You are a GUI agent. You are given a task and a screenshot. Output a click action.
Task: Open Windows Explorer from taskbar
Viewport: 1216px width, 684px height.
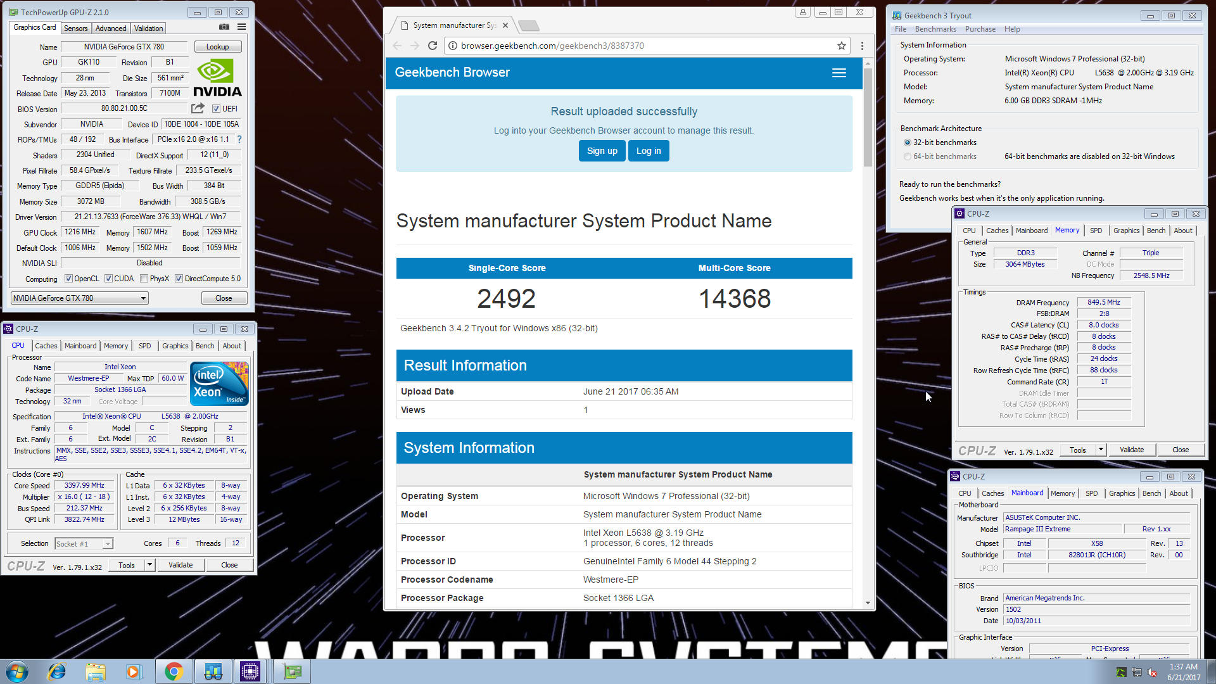[x=96, y=671]
